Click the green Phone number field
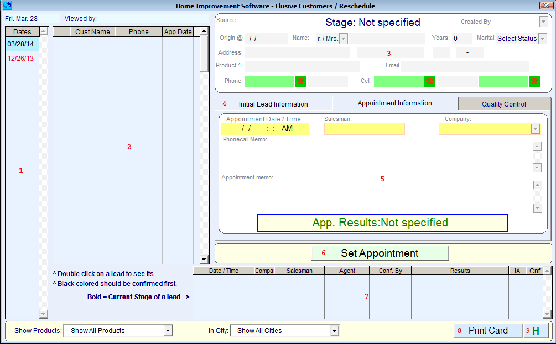The image size is (556, 344). point(269,81)
